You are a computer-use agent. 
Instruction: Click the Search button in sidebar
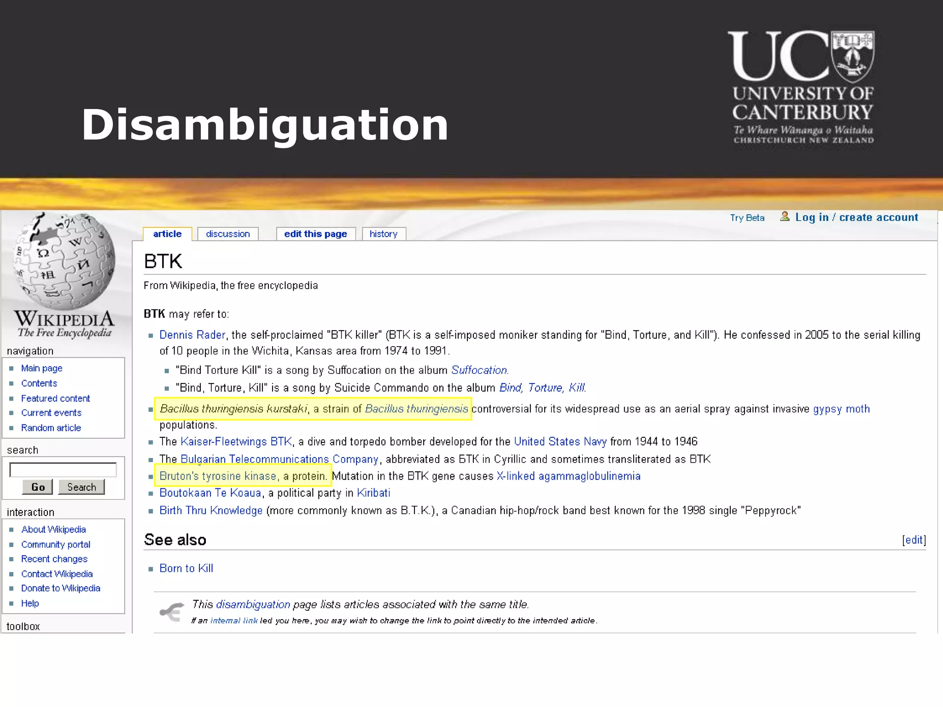click(x=81, y=487)
